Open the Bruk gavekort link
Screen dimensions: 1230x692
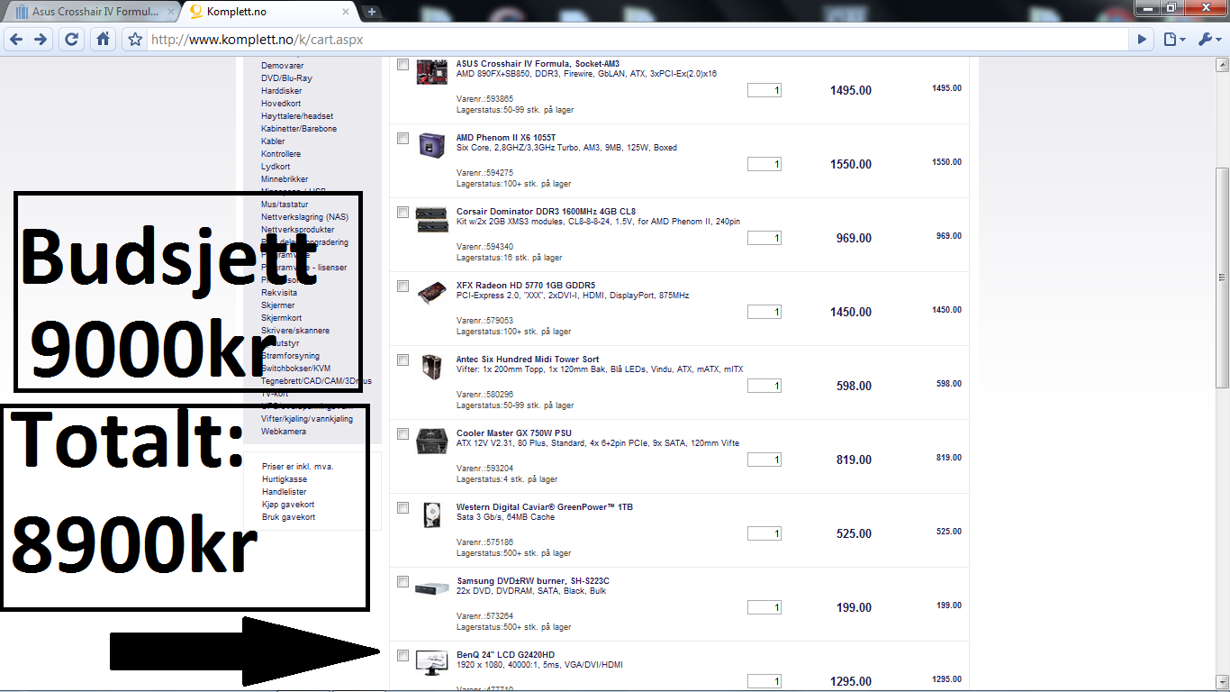point(288,517)
